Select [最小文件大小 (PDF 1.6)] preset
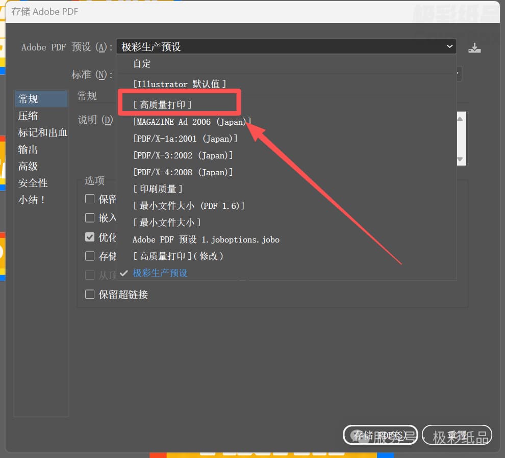Screen dimensions: 505x458 tap(188, 206)
